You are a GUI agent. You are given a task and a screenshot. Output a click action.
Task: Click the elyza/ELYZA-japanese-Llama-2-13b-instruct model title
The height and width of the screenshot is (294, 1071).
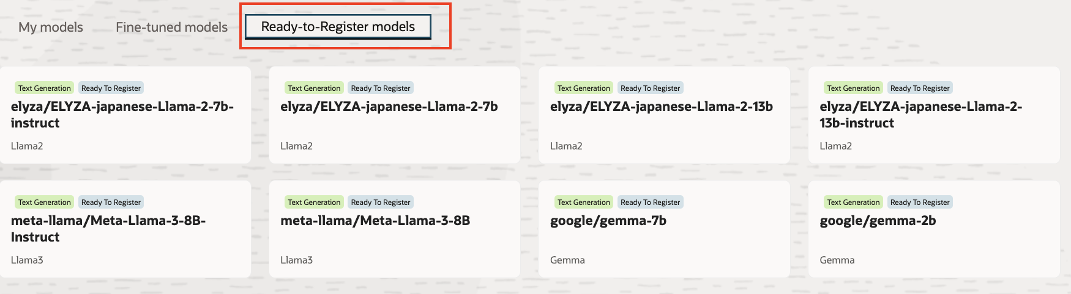tap(920, 115)
